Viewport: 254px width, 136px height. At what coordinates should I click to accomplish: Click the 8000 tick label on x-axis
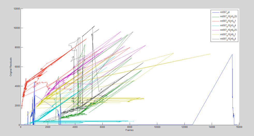(130, 127)
